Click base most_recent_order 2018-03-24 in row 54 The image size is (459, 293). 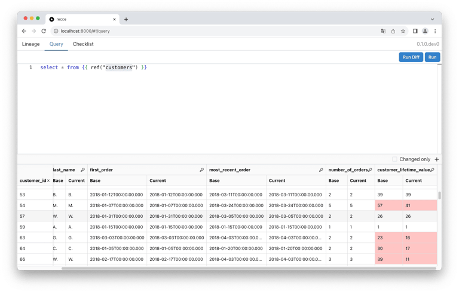pyautogui.click(x=236, y=205)
